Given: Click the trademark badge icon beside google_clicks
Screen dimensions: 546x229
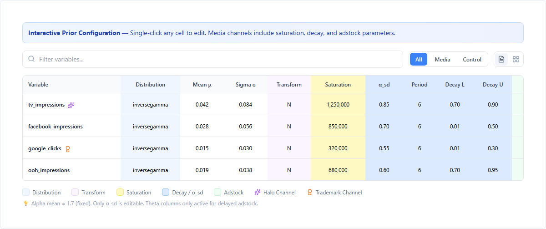Looking at the screenshot, I should tap(68, 148).
